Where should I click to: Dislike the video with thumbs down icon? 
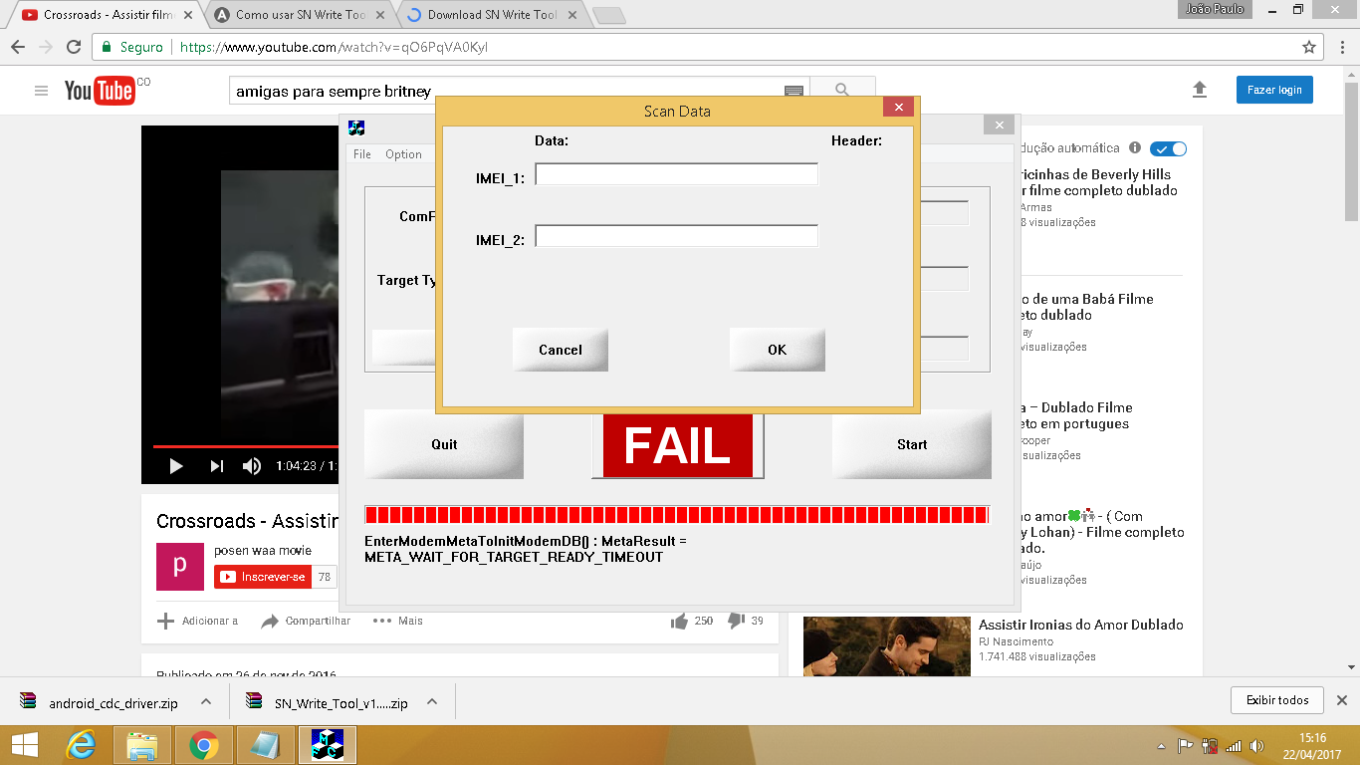coord(736,621)
